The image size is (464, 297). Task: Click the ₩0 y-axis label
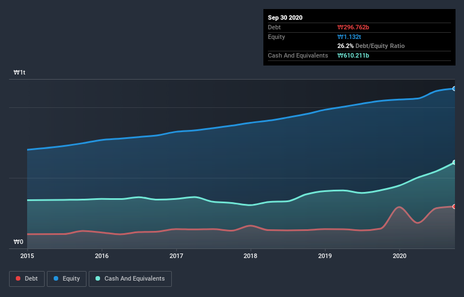[18, 242]
